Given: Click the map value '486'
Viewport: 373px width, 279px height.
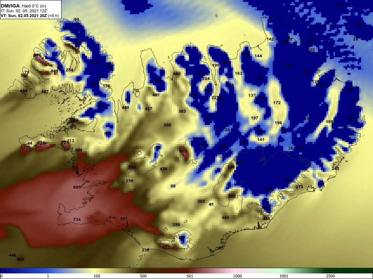Looking at the screenshot, I should tap(266, 219).
